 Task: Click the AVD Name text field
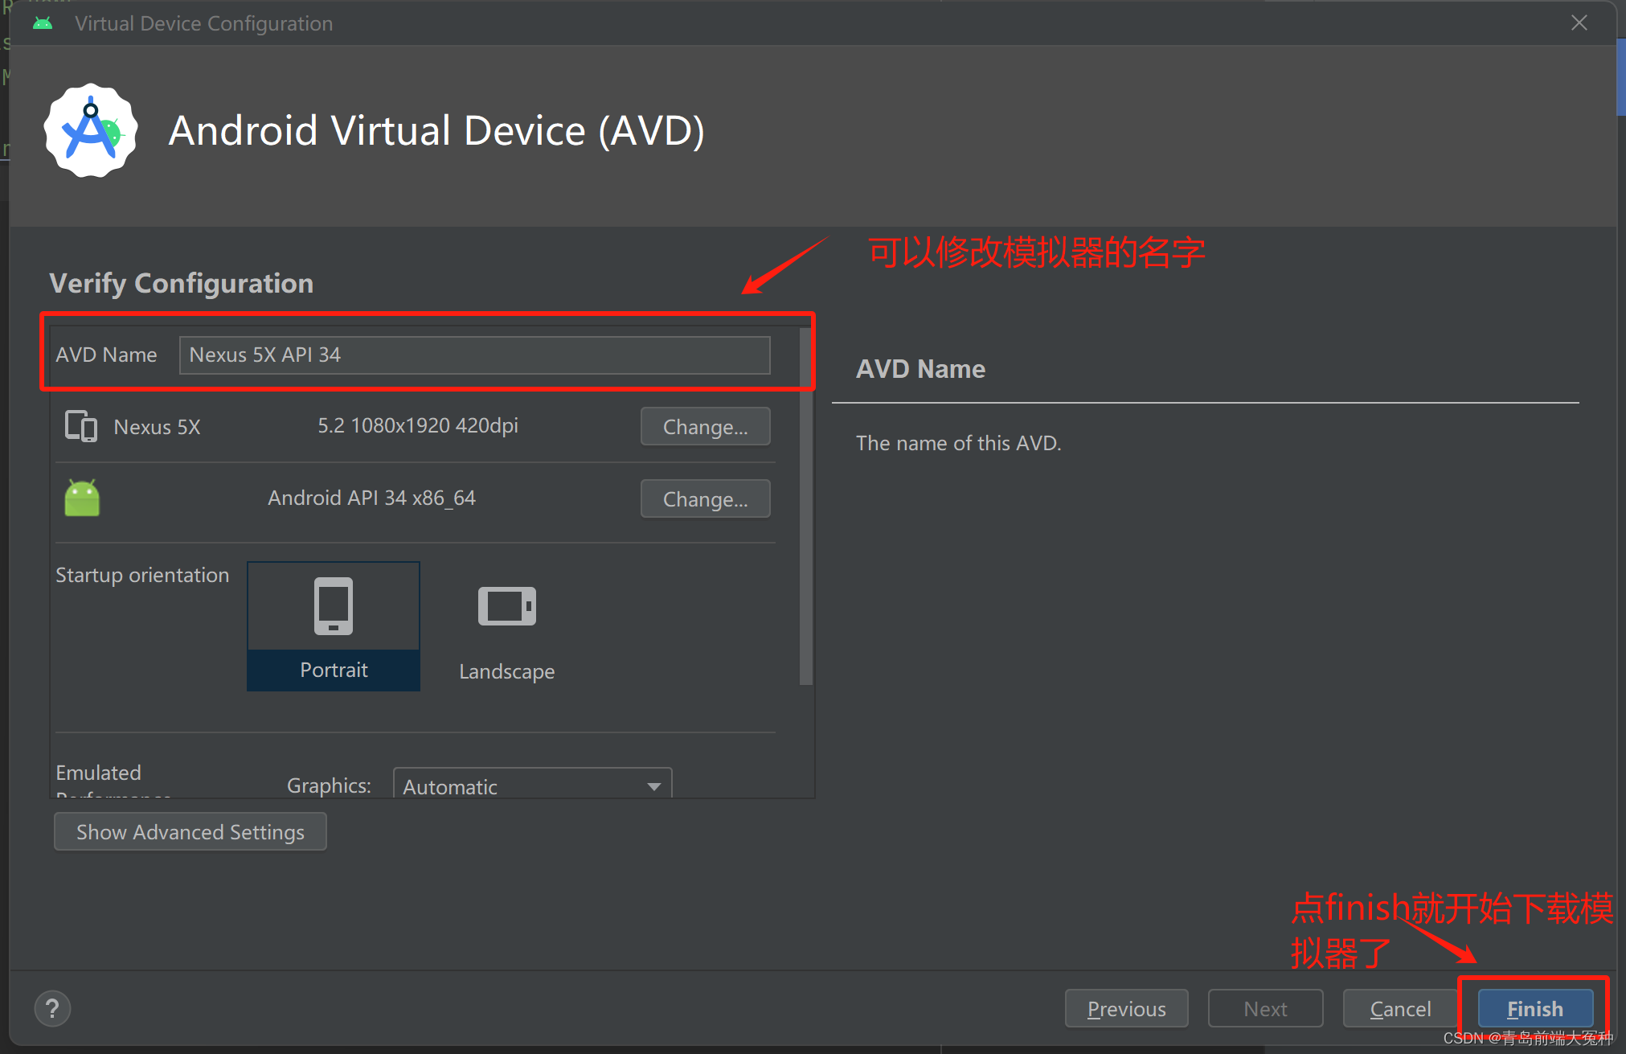point(474,355)
